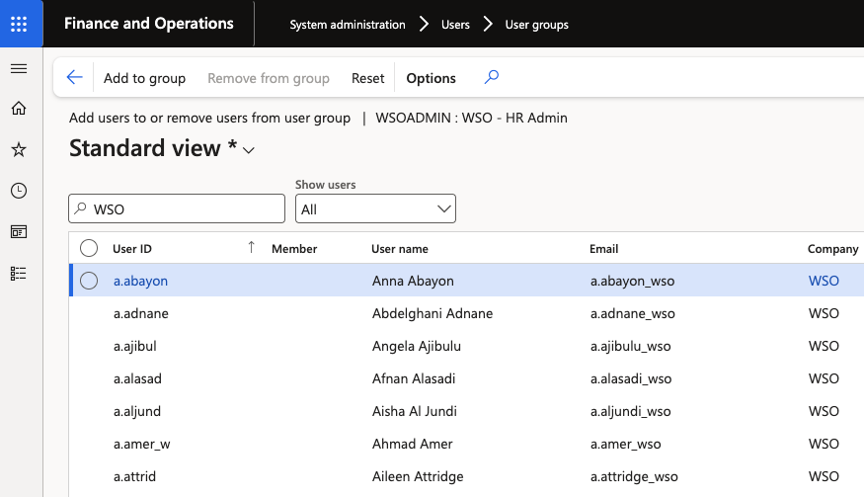The image size is (864, 497).
Task: Click user name Anna Abayon
Action: tap(413, 281)
